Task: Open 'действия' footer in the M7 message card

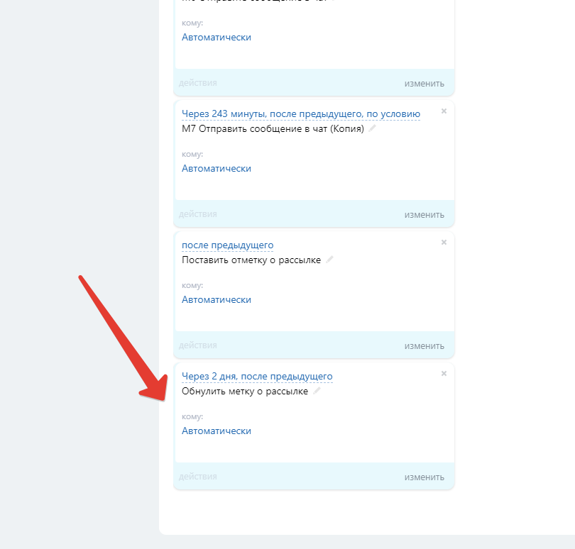Action: [x=198, y=214]
